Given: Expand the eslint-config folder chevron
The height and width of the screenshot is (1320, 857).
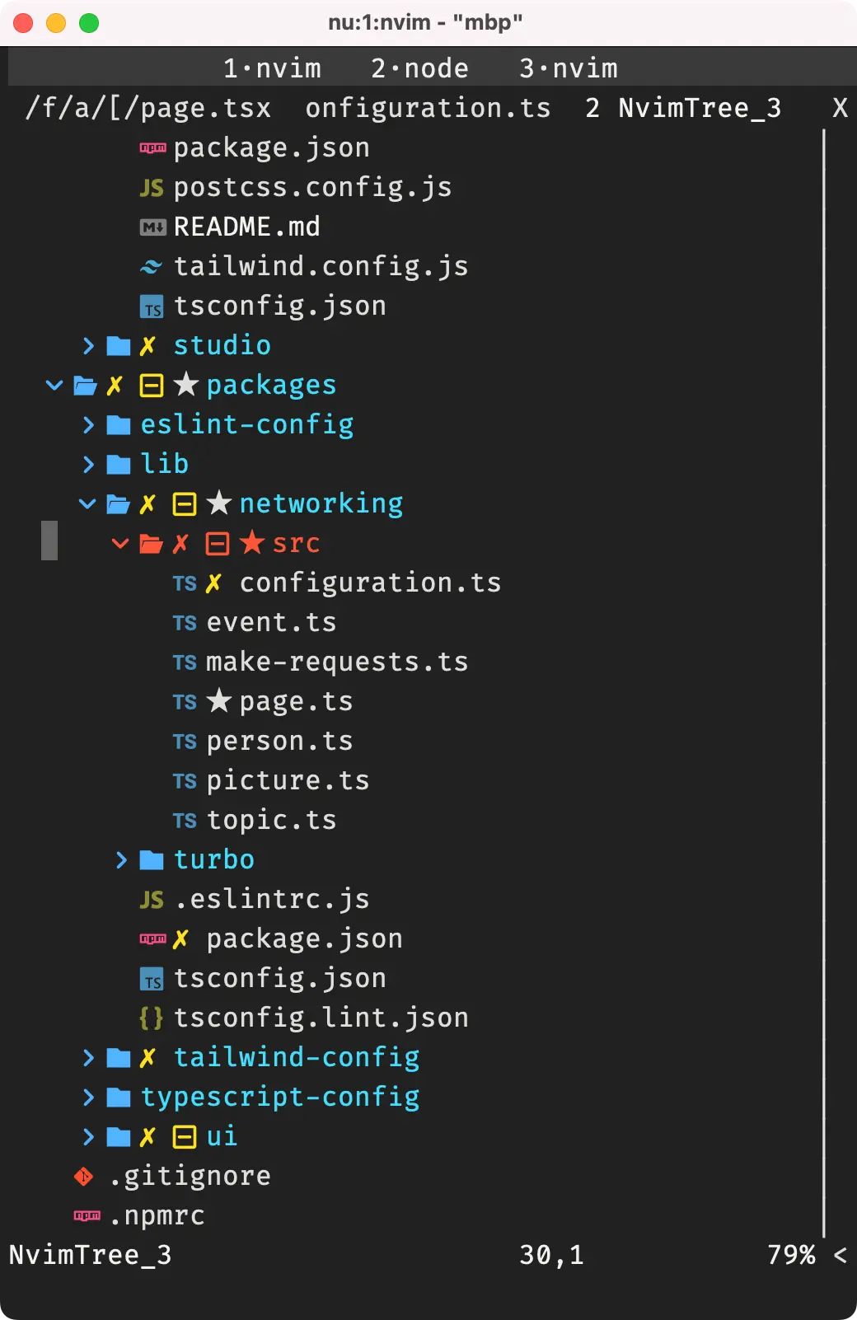Looking at the screenshot, I should tap(88, 425).
